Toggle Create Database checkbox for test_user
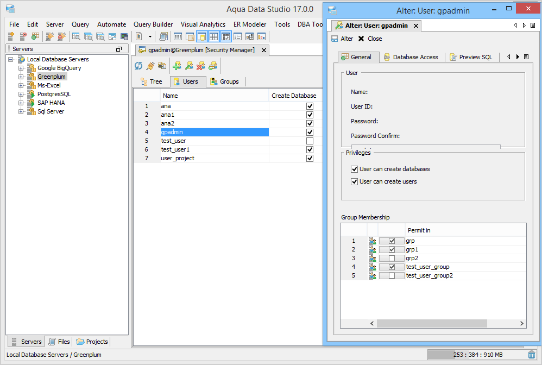Image resolution: width=542 pixels, height=365 pixels. tap(310, 141)
